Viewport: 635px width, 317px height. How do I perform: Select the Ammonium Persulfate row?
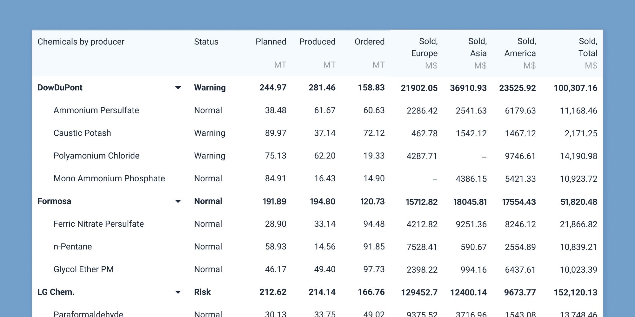317,110
